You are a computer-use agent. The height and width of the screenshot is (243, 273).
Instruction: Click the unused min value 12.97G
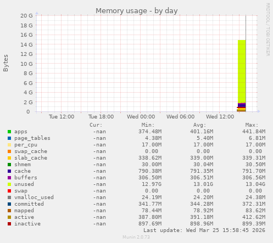[x=152, y=184]
